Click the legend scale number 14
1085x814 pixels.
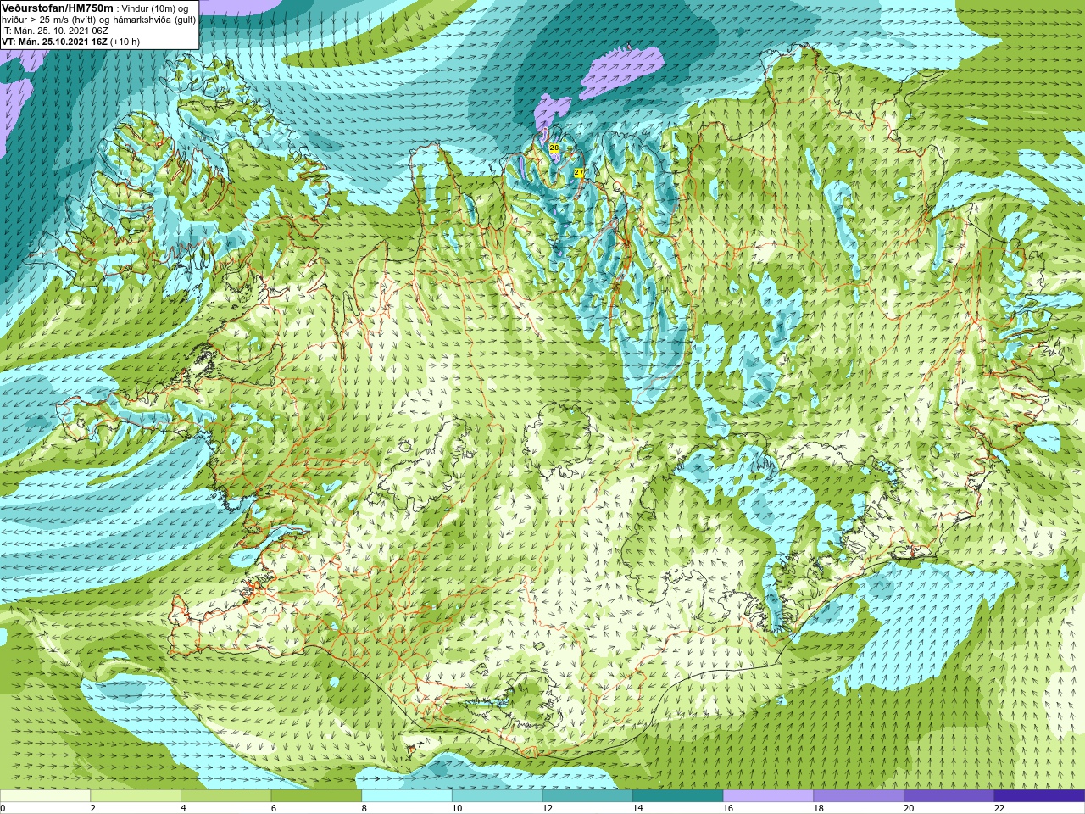[637, 808]
